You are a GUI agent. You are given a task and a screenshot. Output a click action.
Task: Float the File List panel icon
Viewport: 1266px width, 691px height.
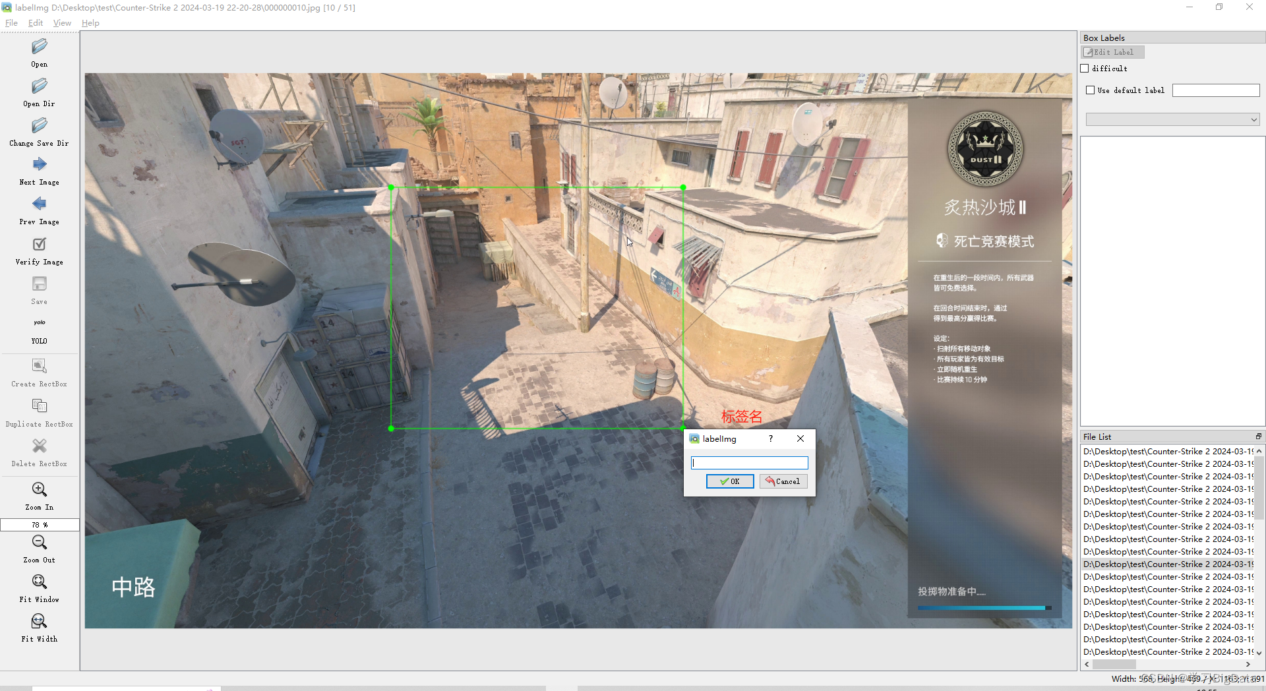(x=1258, y=436)
